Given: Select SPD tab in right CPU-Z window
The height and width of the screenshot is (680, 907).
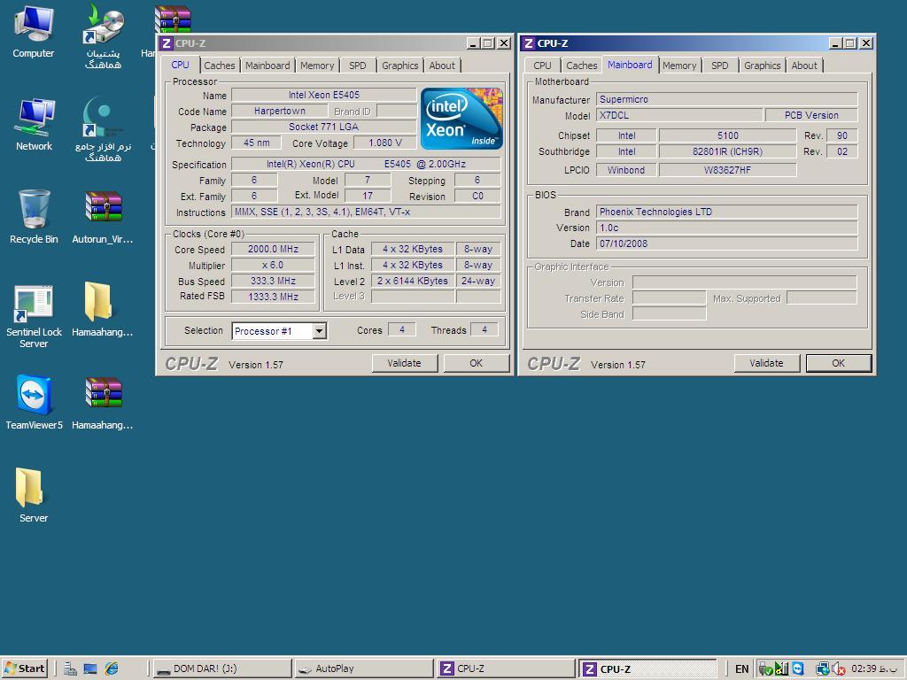Looking at the screenshot, I should (719, 66).
